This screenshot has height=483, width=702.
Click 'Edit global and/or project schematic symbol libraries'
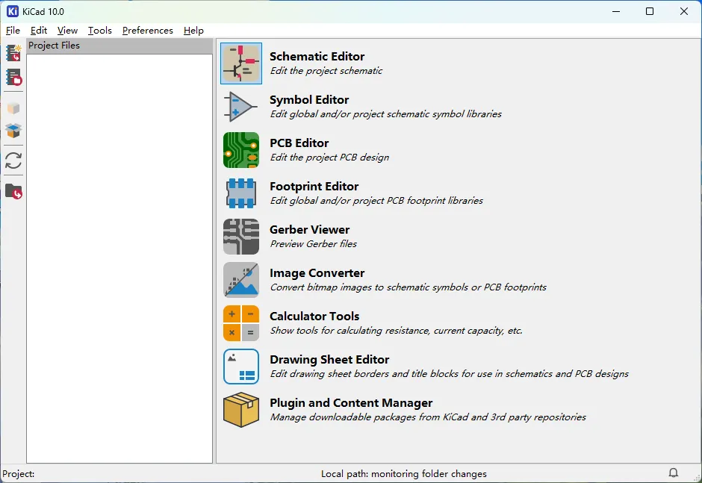coord(385,114)
